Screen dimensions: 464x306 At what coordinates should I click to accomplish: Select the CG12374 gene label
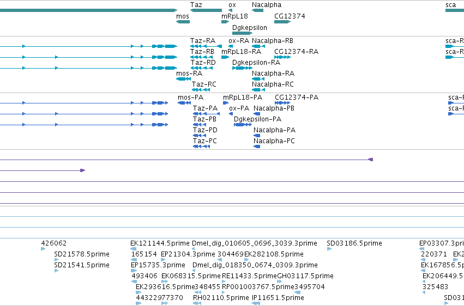(290, 16)
